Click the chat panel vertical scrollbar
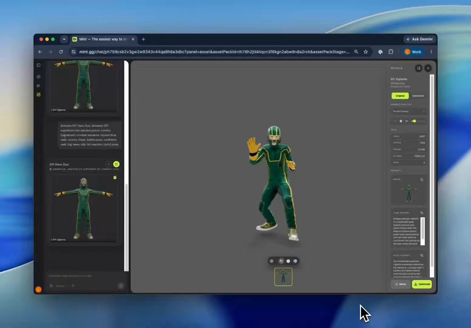Image resolution: width=471 pixels, height=328 pixels. [126, 166]
